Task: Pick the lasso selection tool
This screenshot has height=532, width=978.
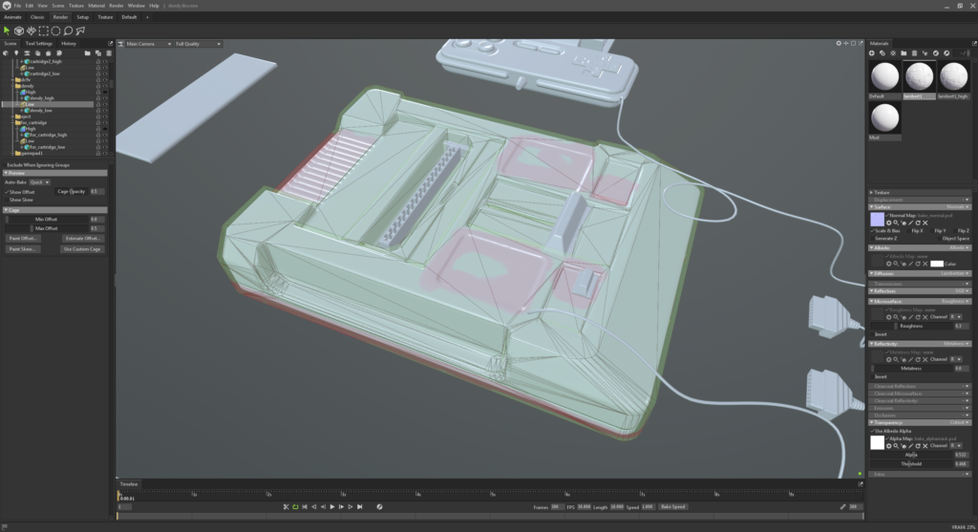Action: tap(68, 31)
